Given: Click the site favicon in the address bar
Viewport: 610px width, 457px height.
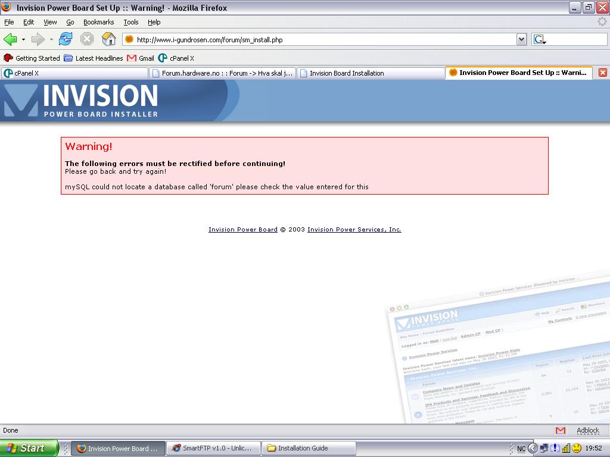Looking at the screenshot, I should pos(129,39).
